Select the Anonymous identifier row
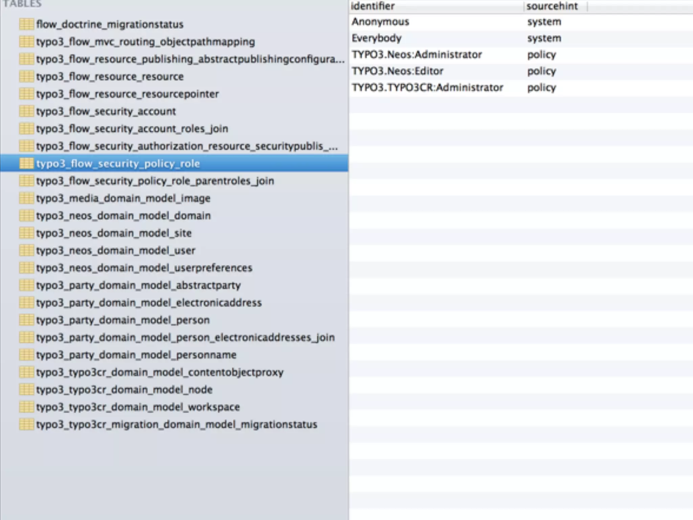Viewport: 693px width, 520px height. point(380,22)
